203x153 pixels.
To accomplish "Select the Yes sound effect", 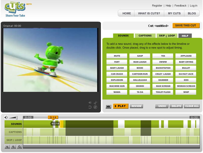I will (x=163, y=56).
